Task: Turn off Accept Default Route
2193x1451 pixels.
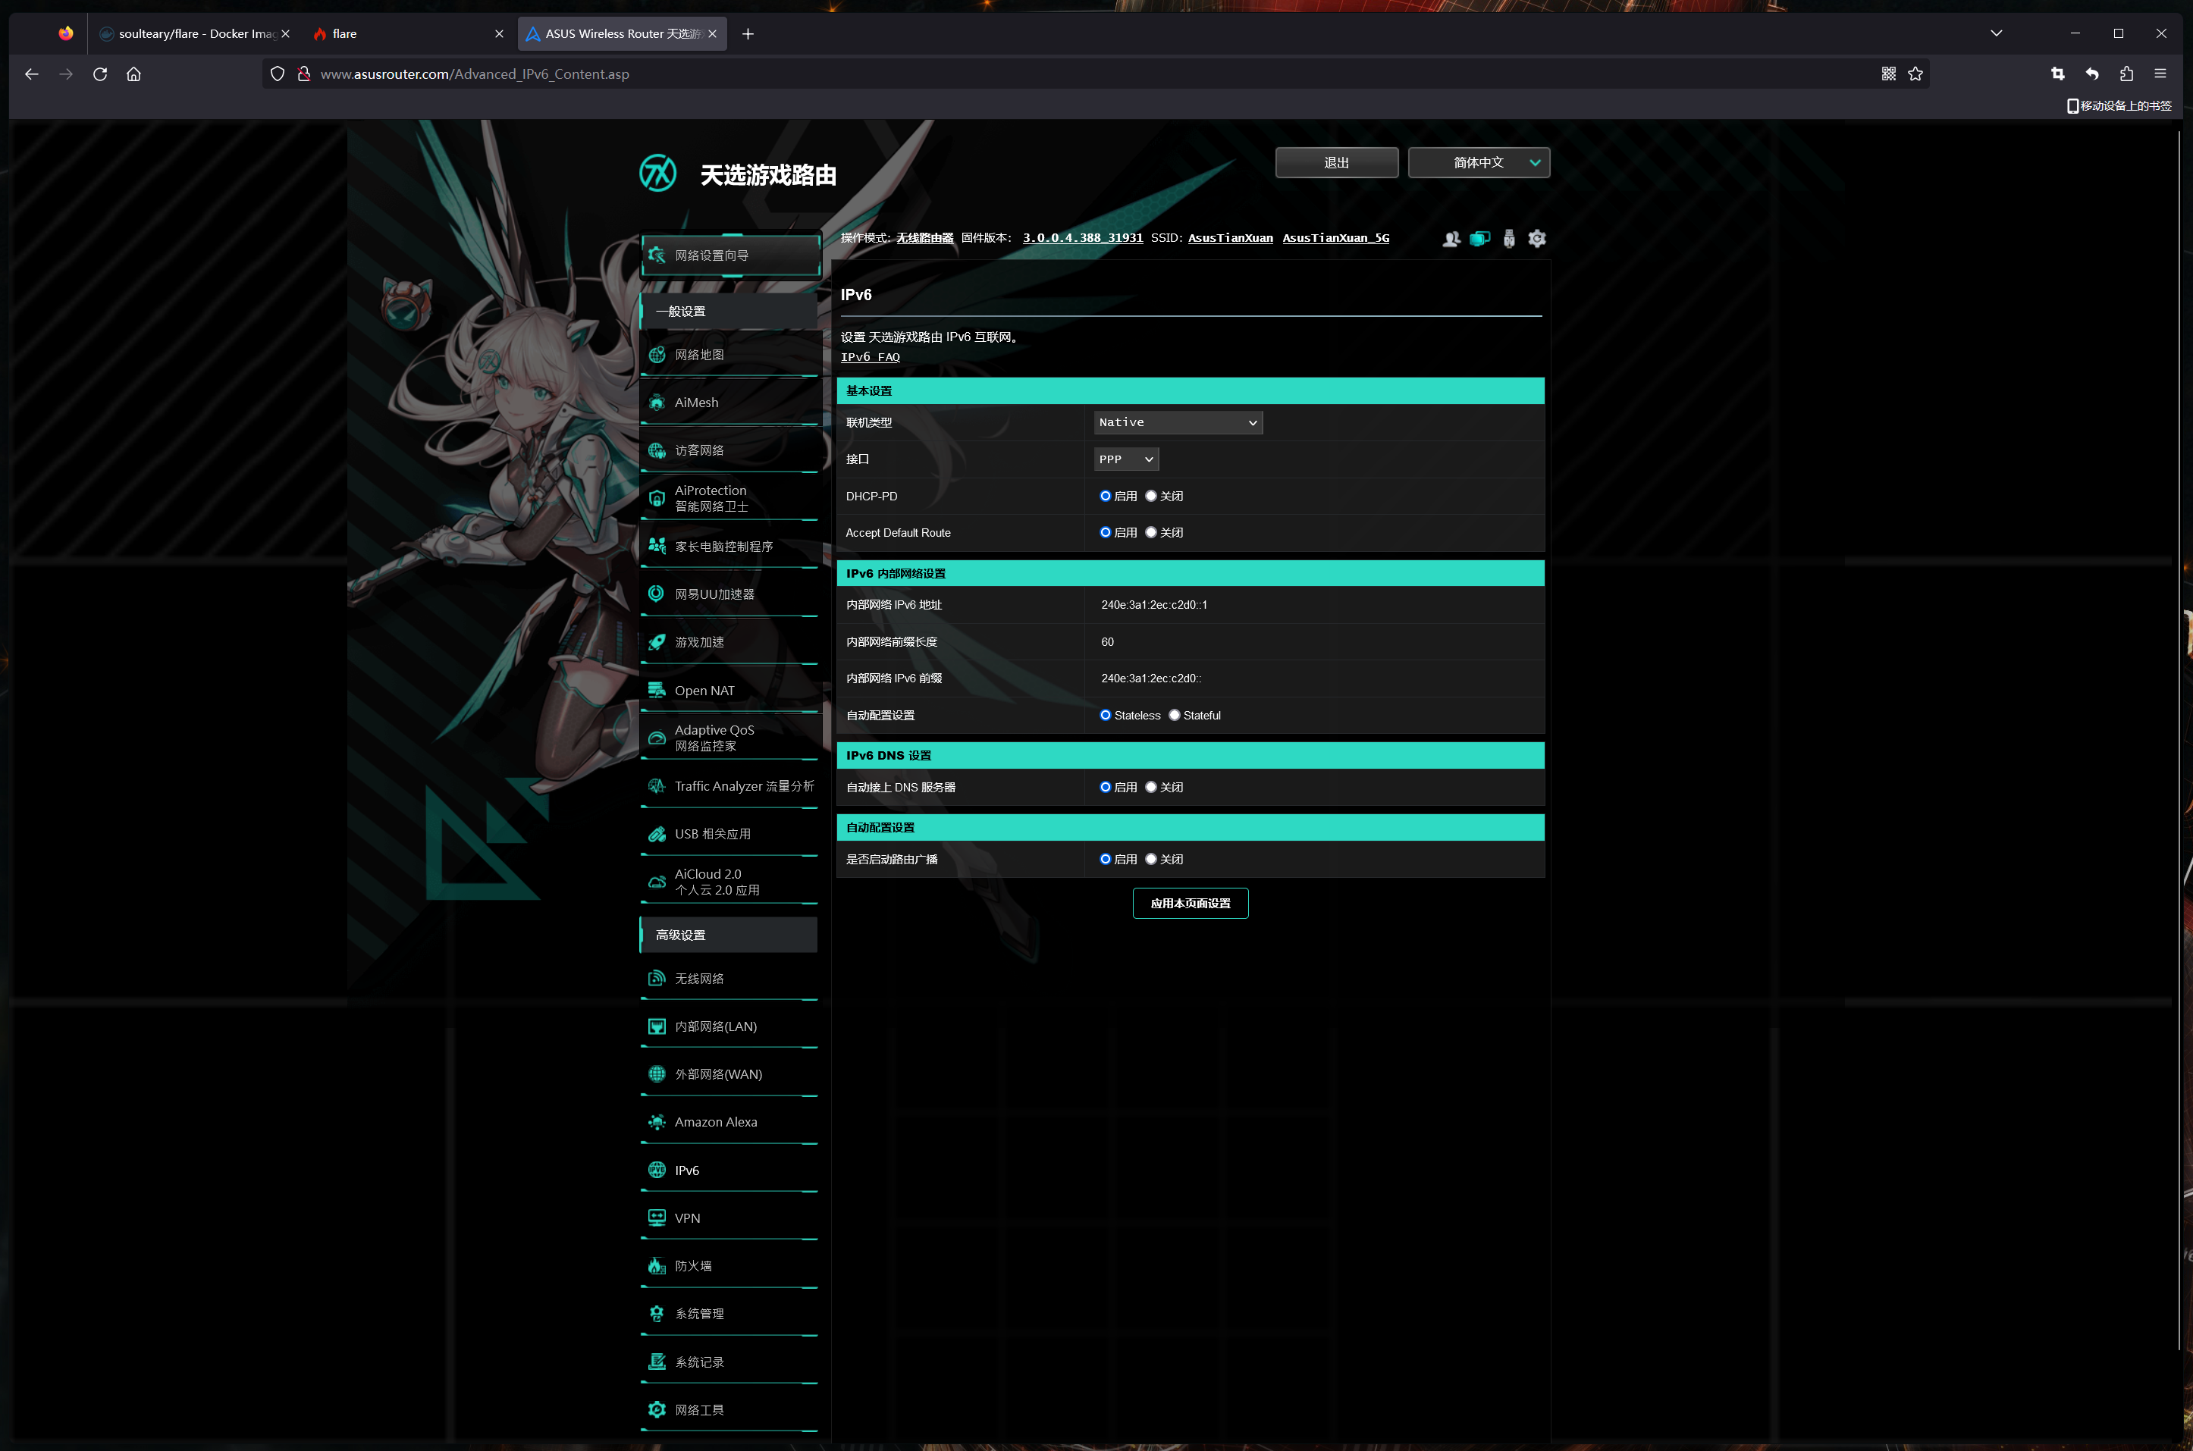Action: pyautogui.click(x=1150, y=532)
